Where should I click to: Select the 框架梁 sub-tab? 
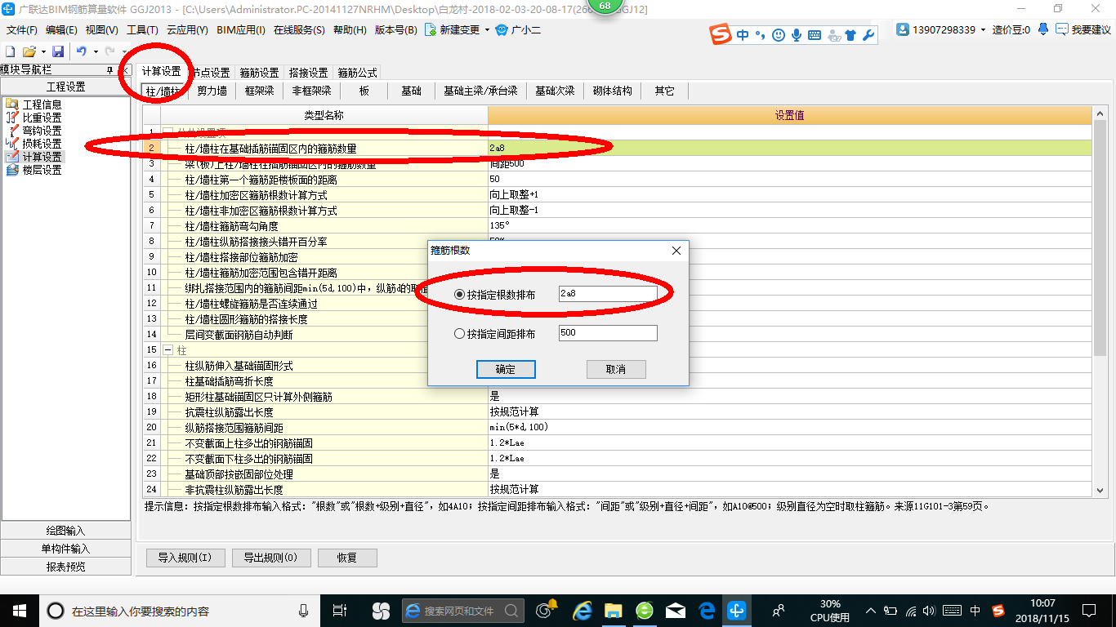(259, 91)
